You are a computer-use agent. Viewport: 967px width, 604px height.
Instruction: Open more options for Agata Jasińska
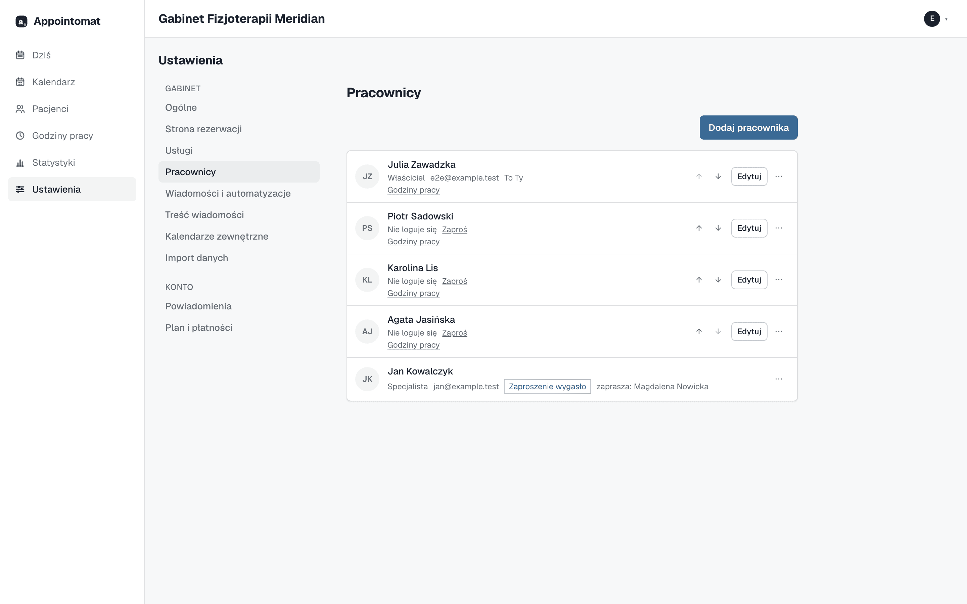pyautogui.click(x=779, y=331)
